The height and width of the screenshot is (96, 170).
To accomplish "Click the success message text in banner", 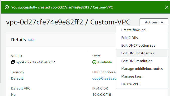I will [x=62, y=7].
